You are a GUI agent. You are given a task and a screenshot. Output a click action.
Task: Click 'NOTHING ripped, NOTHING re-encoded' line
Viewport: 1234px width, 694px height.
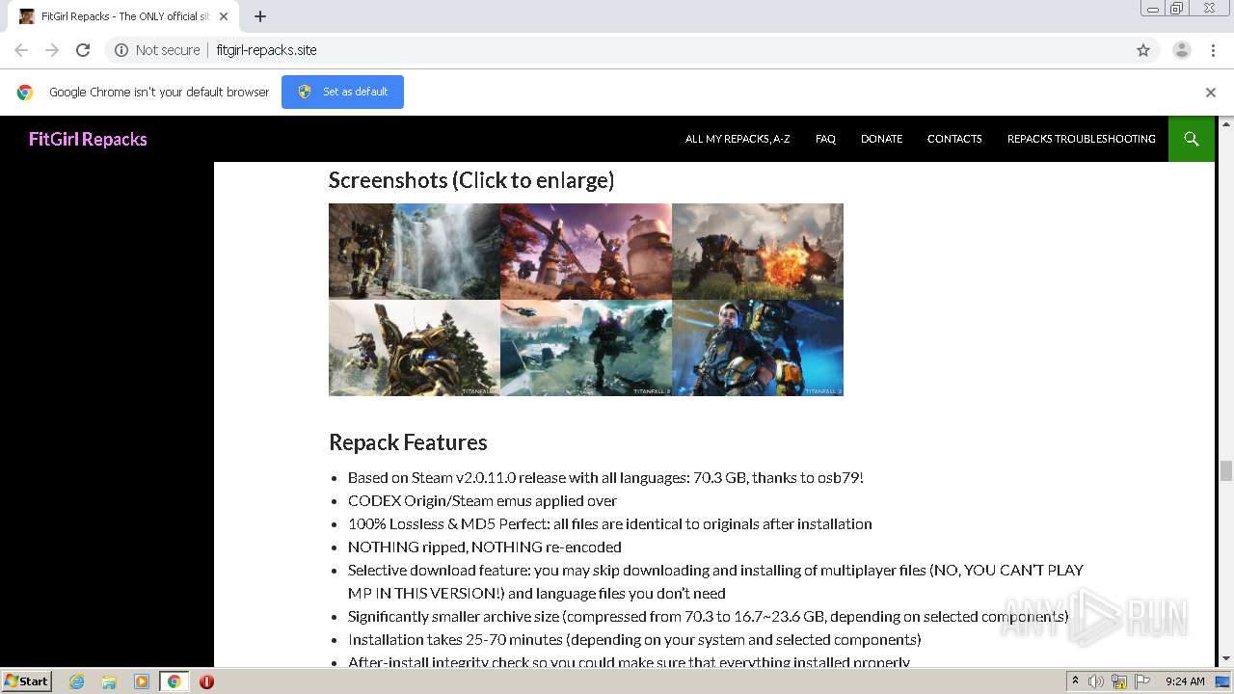tap(485, 547)
